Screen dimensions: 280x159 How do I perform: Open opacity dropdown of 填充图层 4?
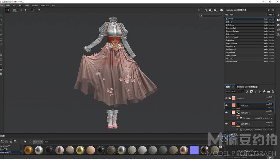click(270, 115)
